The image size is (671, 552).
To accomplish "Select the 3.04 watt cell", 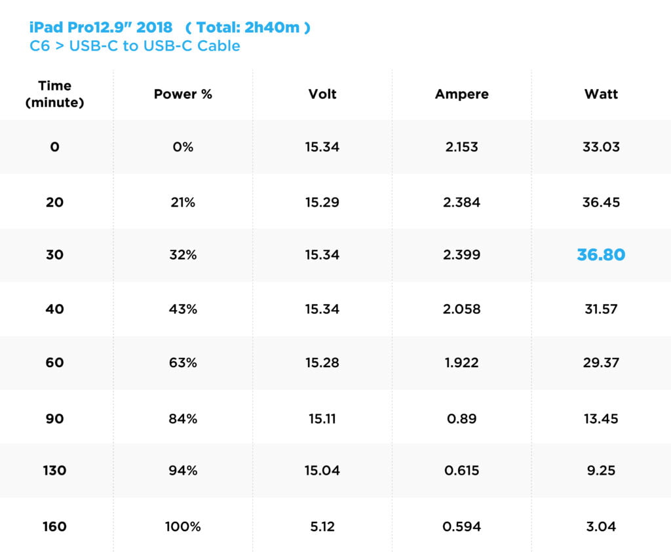I will tap(601, 526).
